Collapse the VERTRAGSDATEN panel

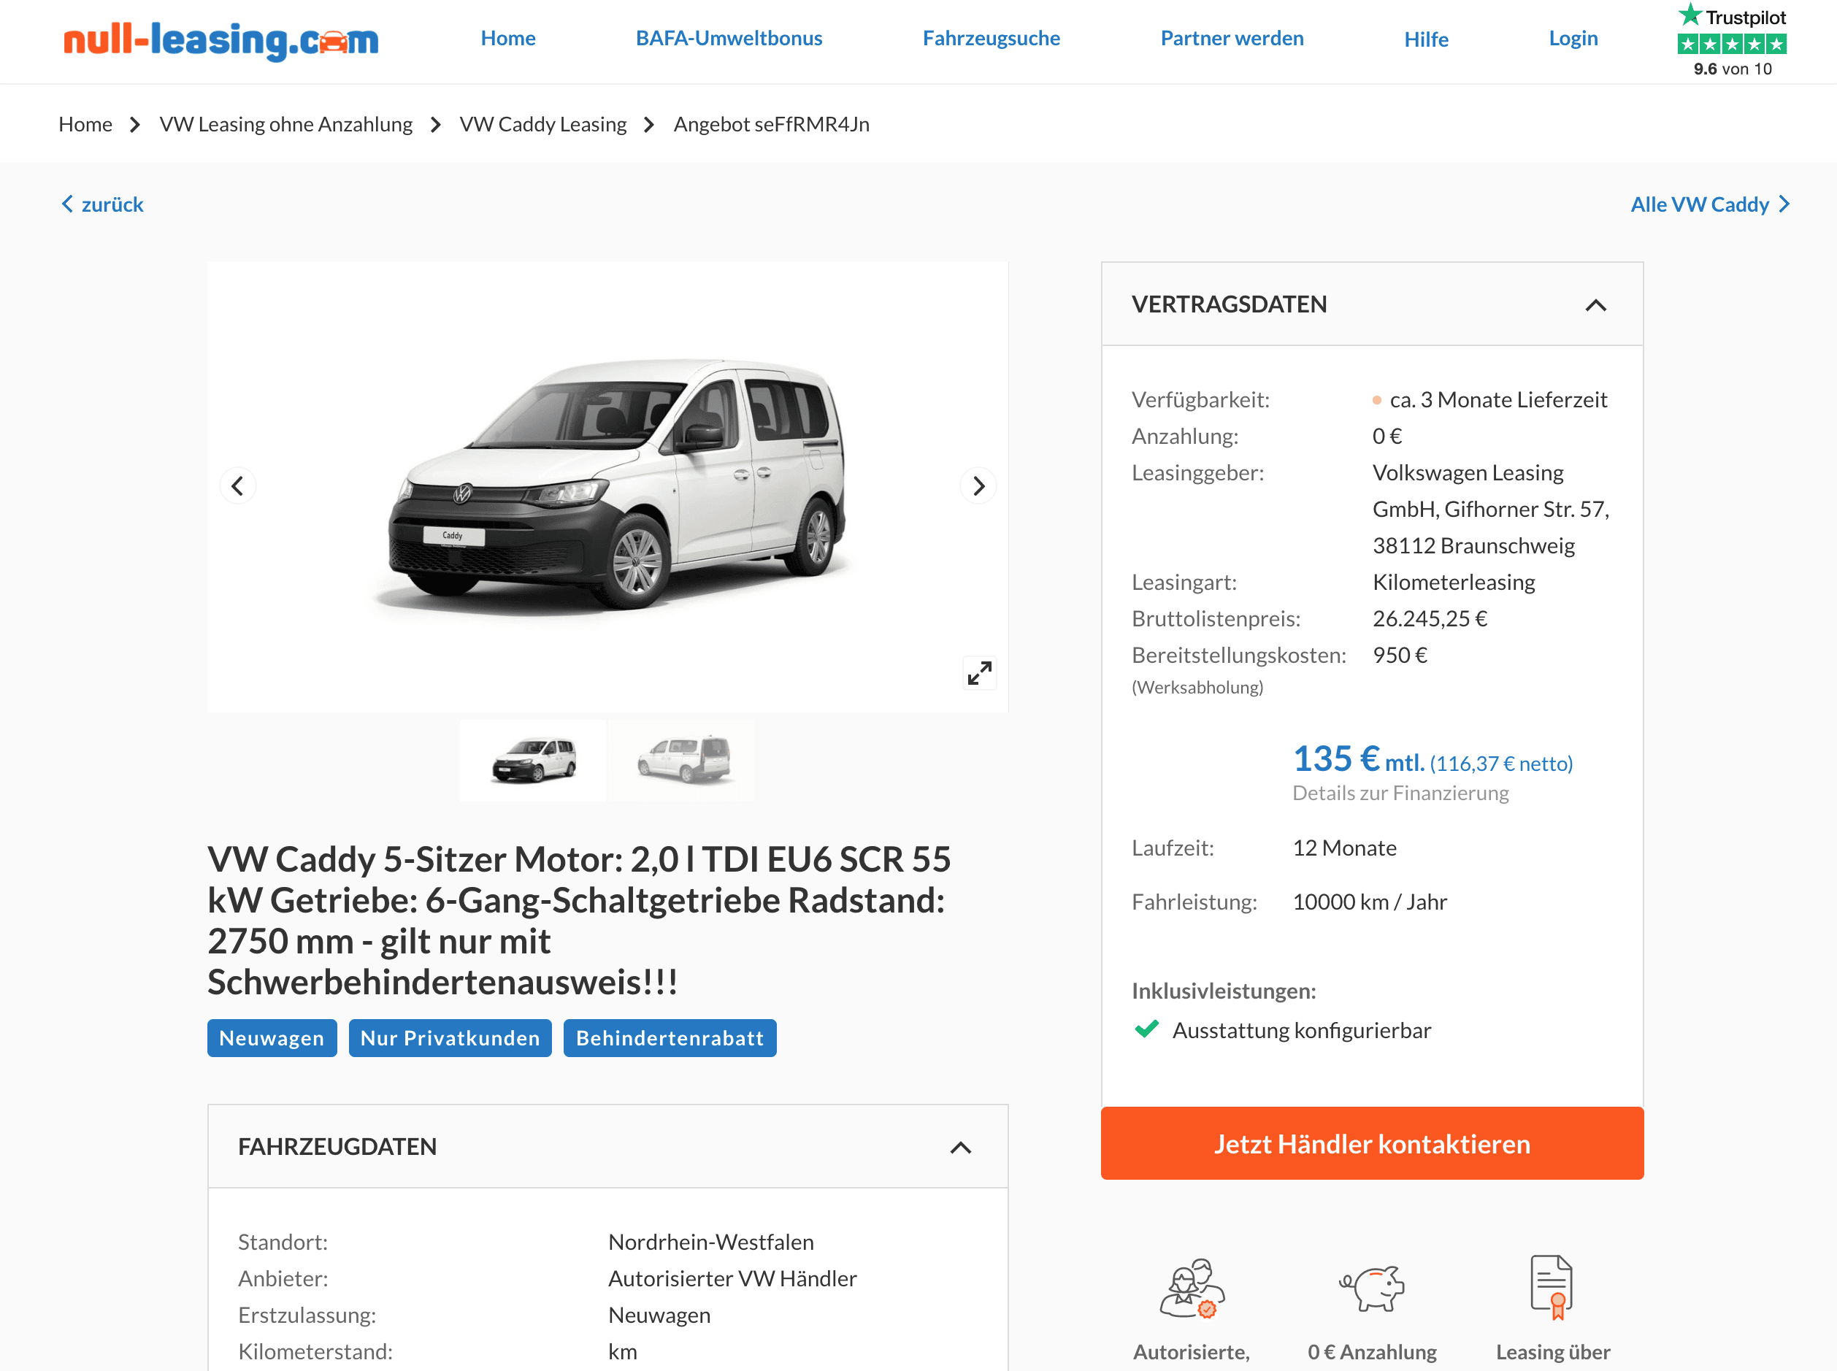(1595, 304)
